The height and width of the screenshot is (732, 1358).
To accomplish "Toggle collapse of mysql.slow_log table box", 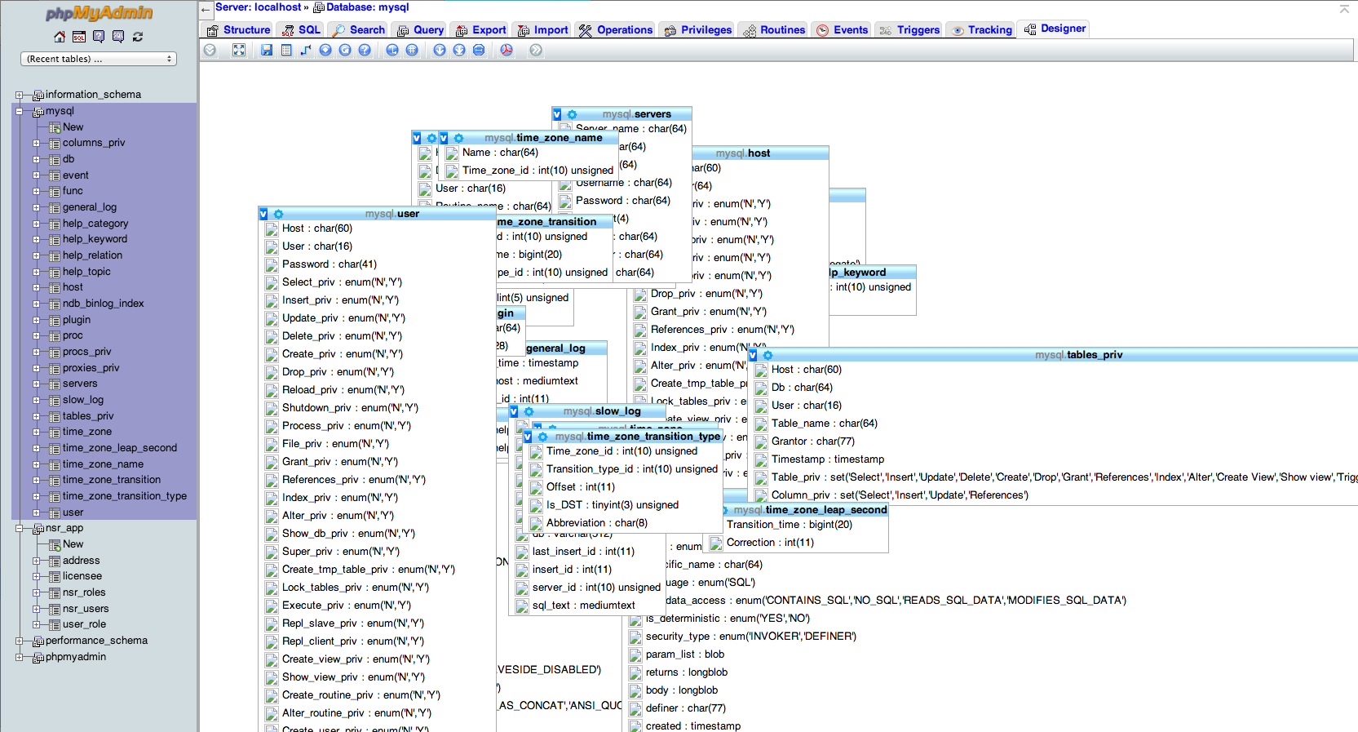I will point(514,411).
